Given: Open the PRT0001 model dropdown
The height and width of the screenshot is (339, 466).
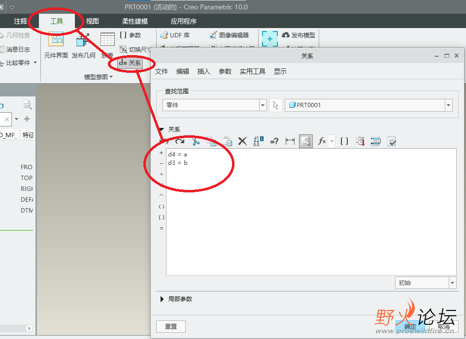Looking at the screenshot, I should 448,105.
